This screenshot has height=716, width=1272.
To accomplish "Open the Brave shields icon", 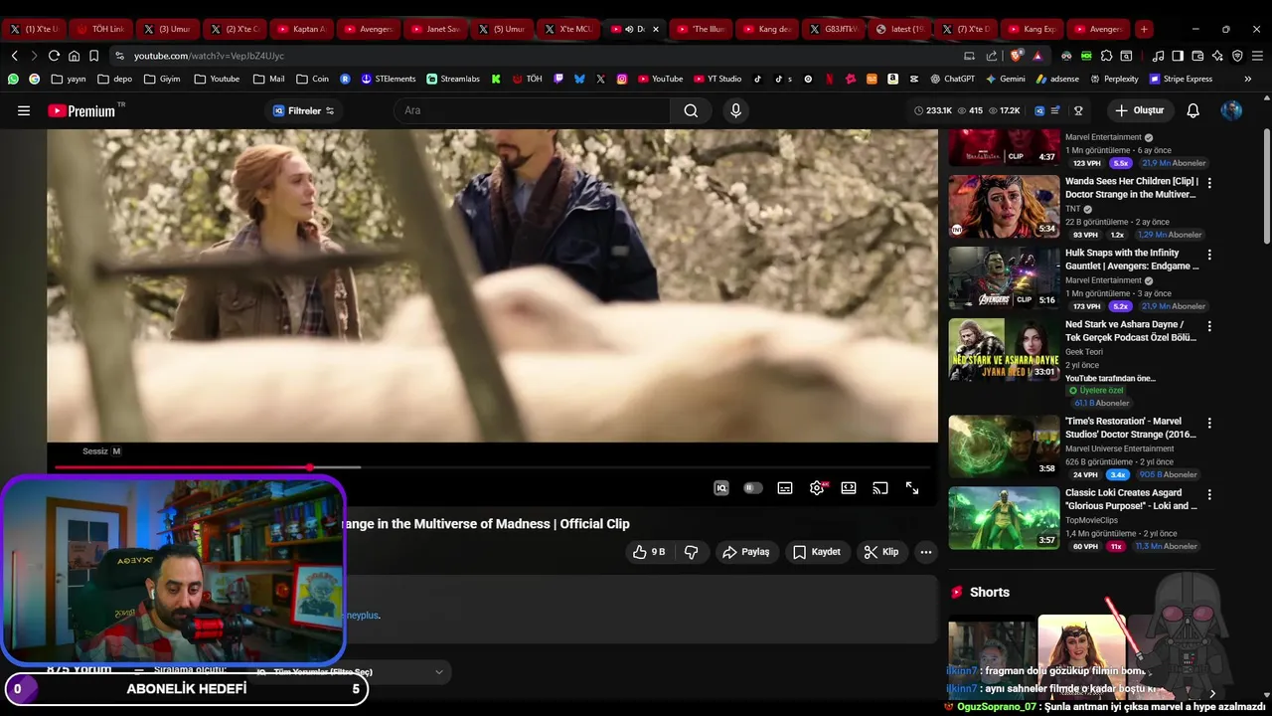I will pos(1017,56).
